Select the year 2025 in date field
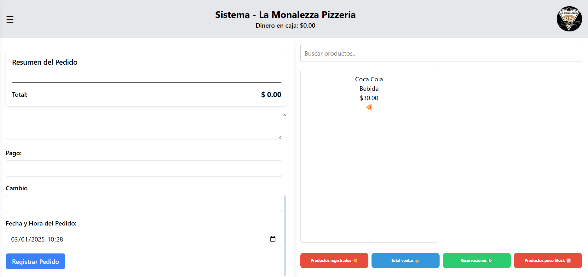This screenshot has width=588, height=277. [x=38, y=239]
